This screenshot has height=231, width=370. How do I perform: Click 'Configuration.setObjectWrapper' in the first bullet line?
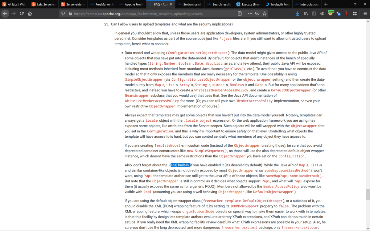pos(198,53)
